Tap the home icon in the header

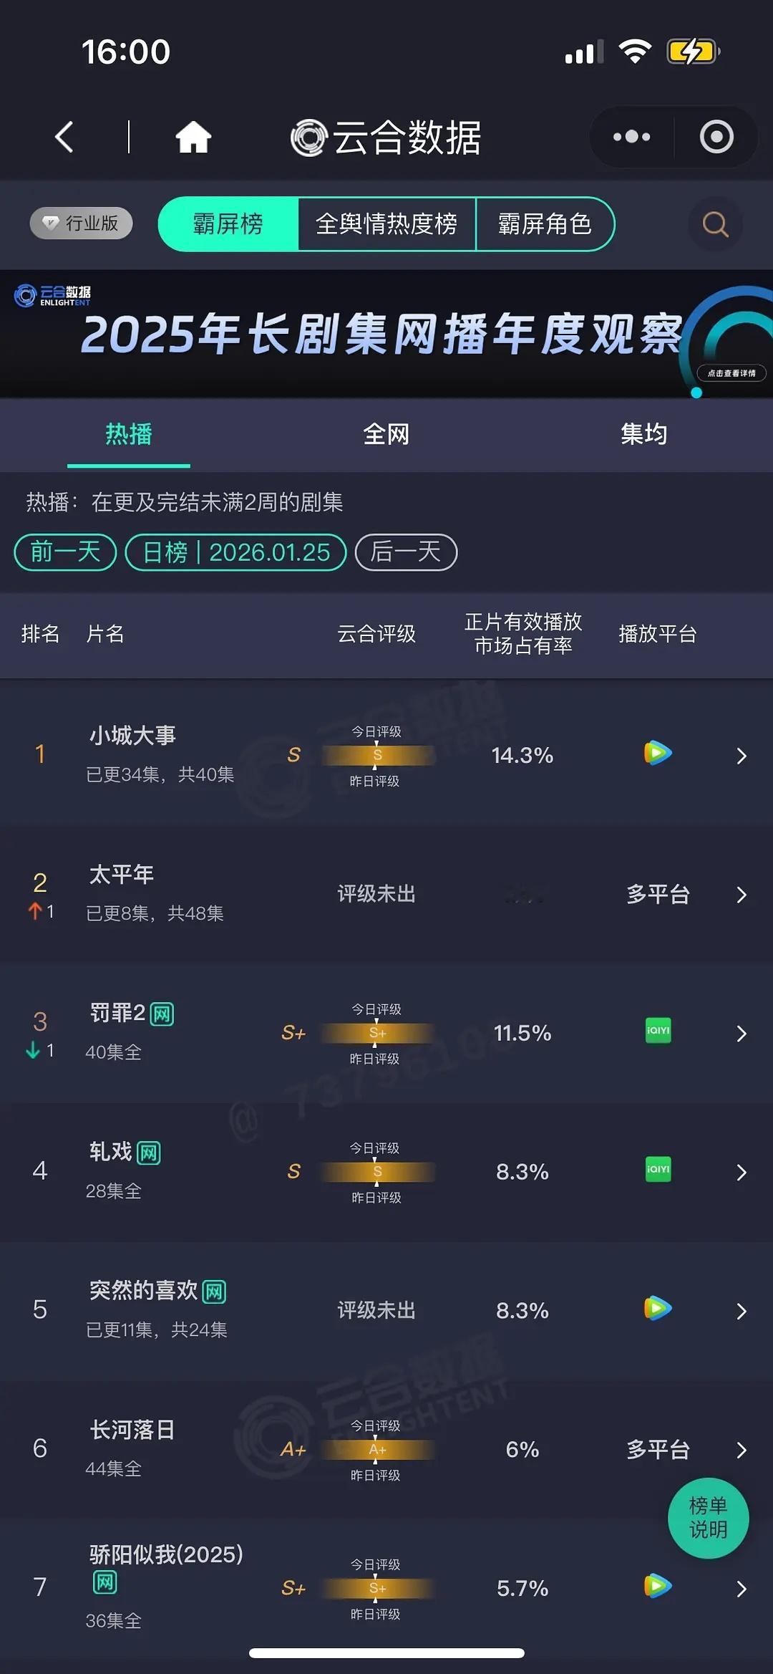click(x=193, y=136)
